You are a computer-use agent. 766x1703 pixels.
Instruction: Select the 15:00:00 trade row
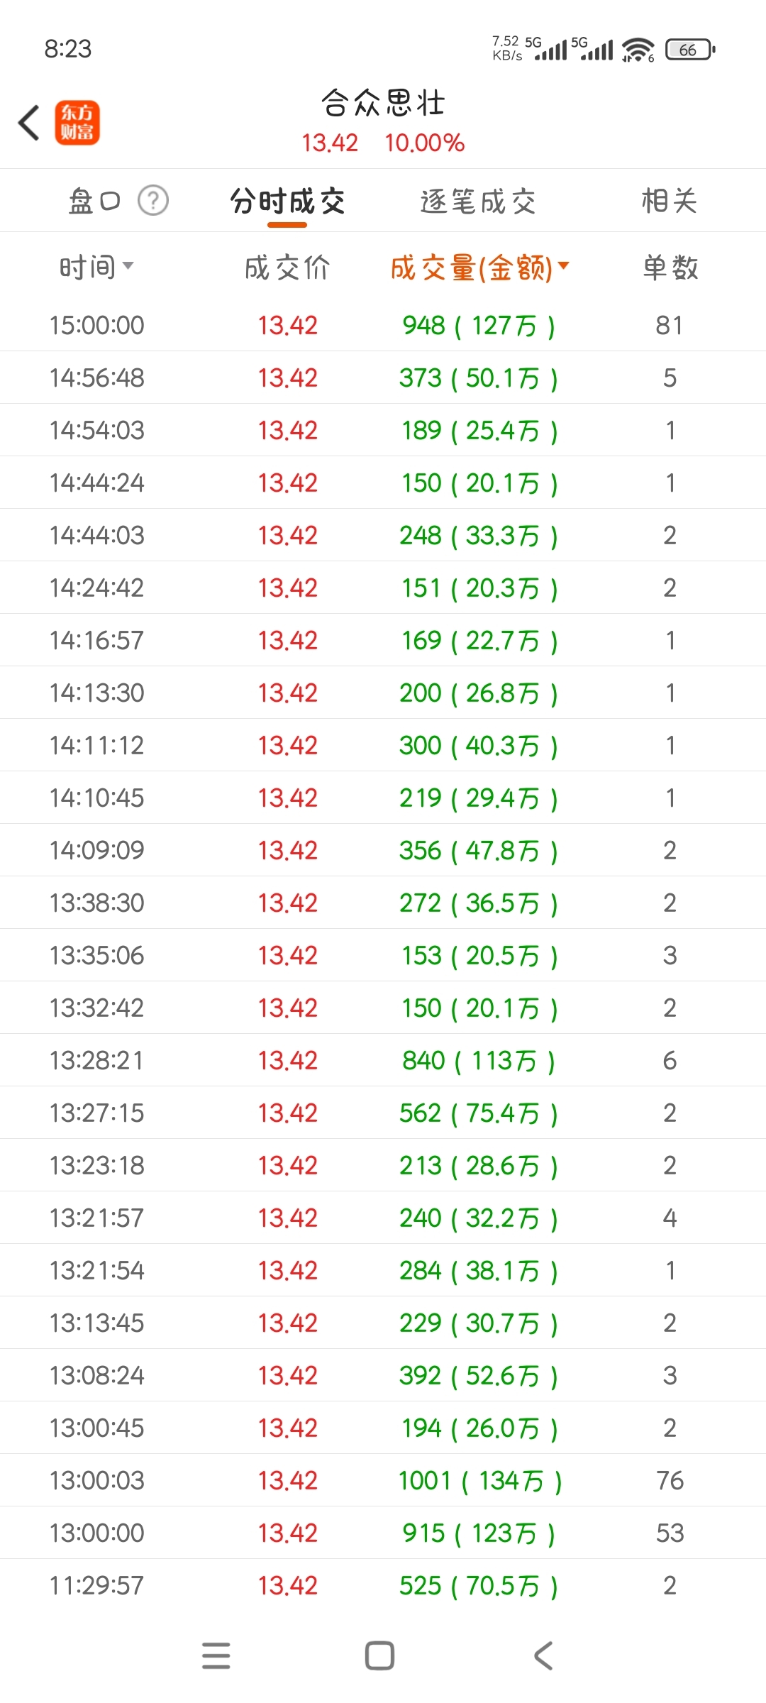[x=383, y=325]
